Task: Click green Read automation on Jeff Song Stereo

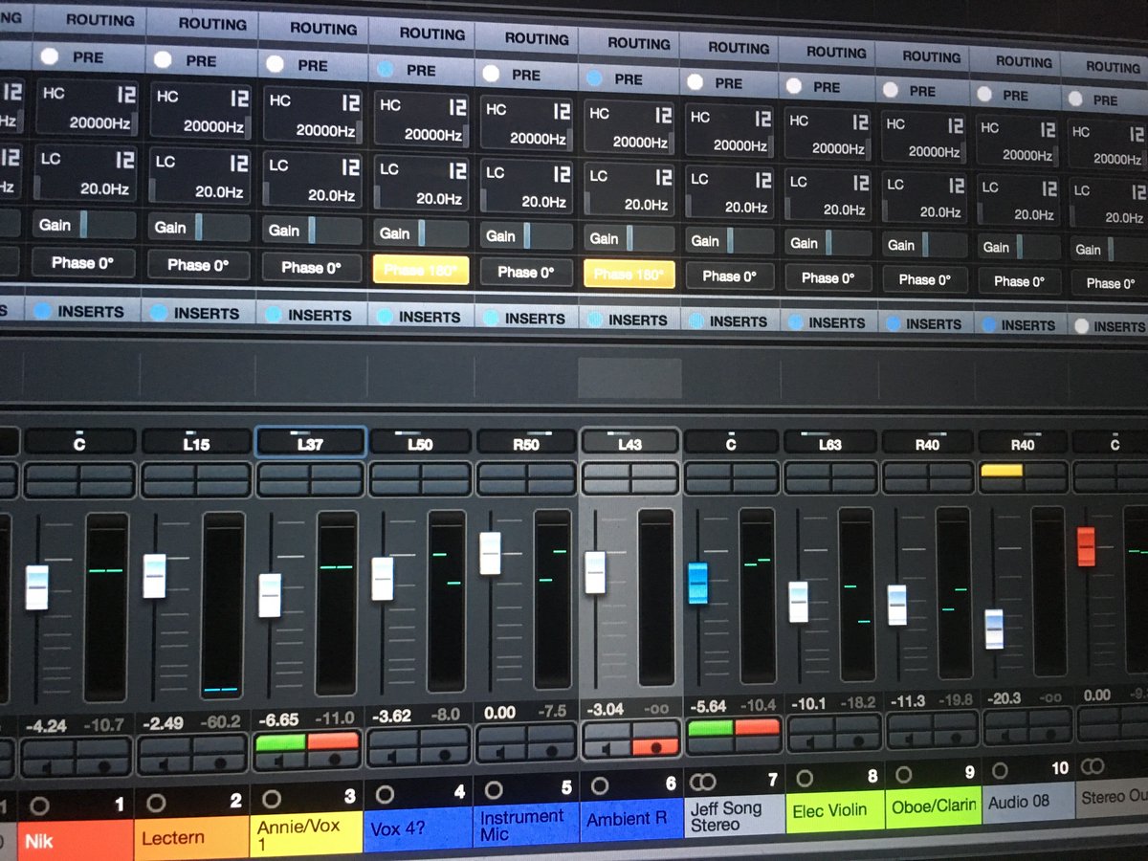Action: [x=711, y=728]
